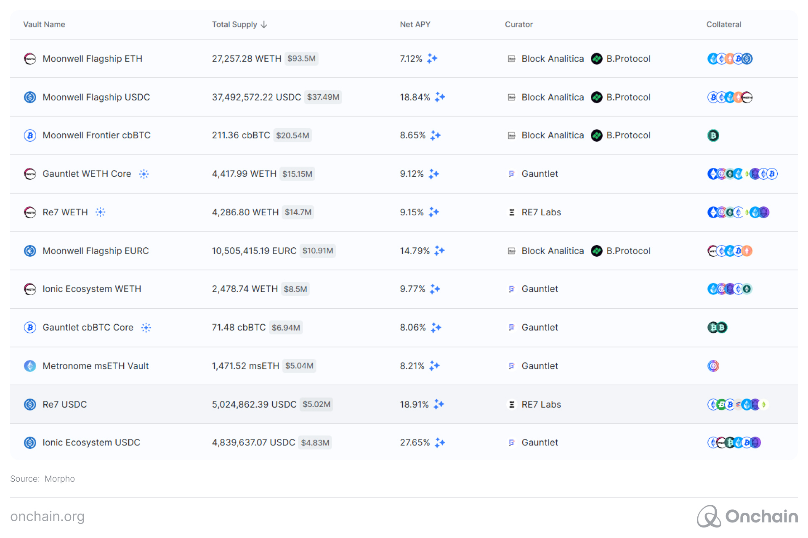Click the Gauntlet logo in Gauntlet WETH Core row
The height and width of the screenshot is (538, 808).
click(x=512, y=174)
